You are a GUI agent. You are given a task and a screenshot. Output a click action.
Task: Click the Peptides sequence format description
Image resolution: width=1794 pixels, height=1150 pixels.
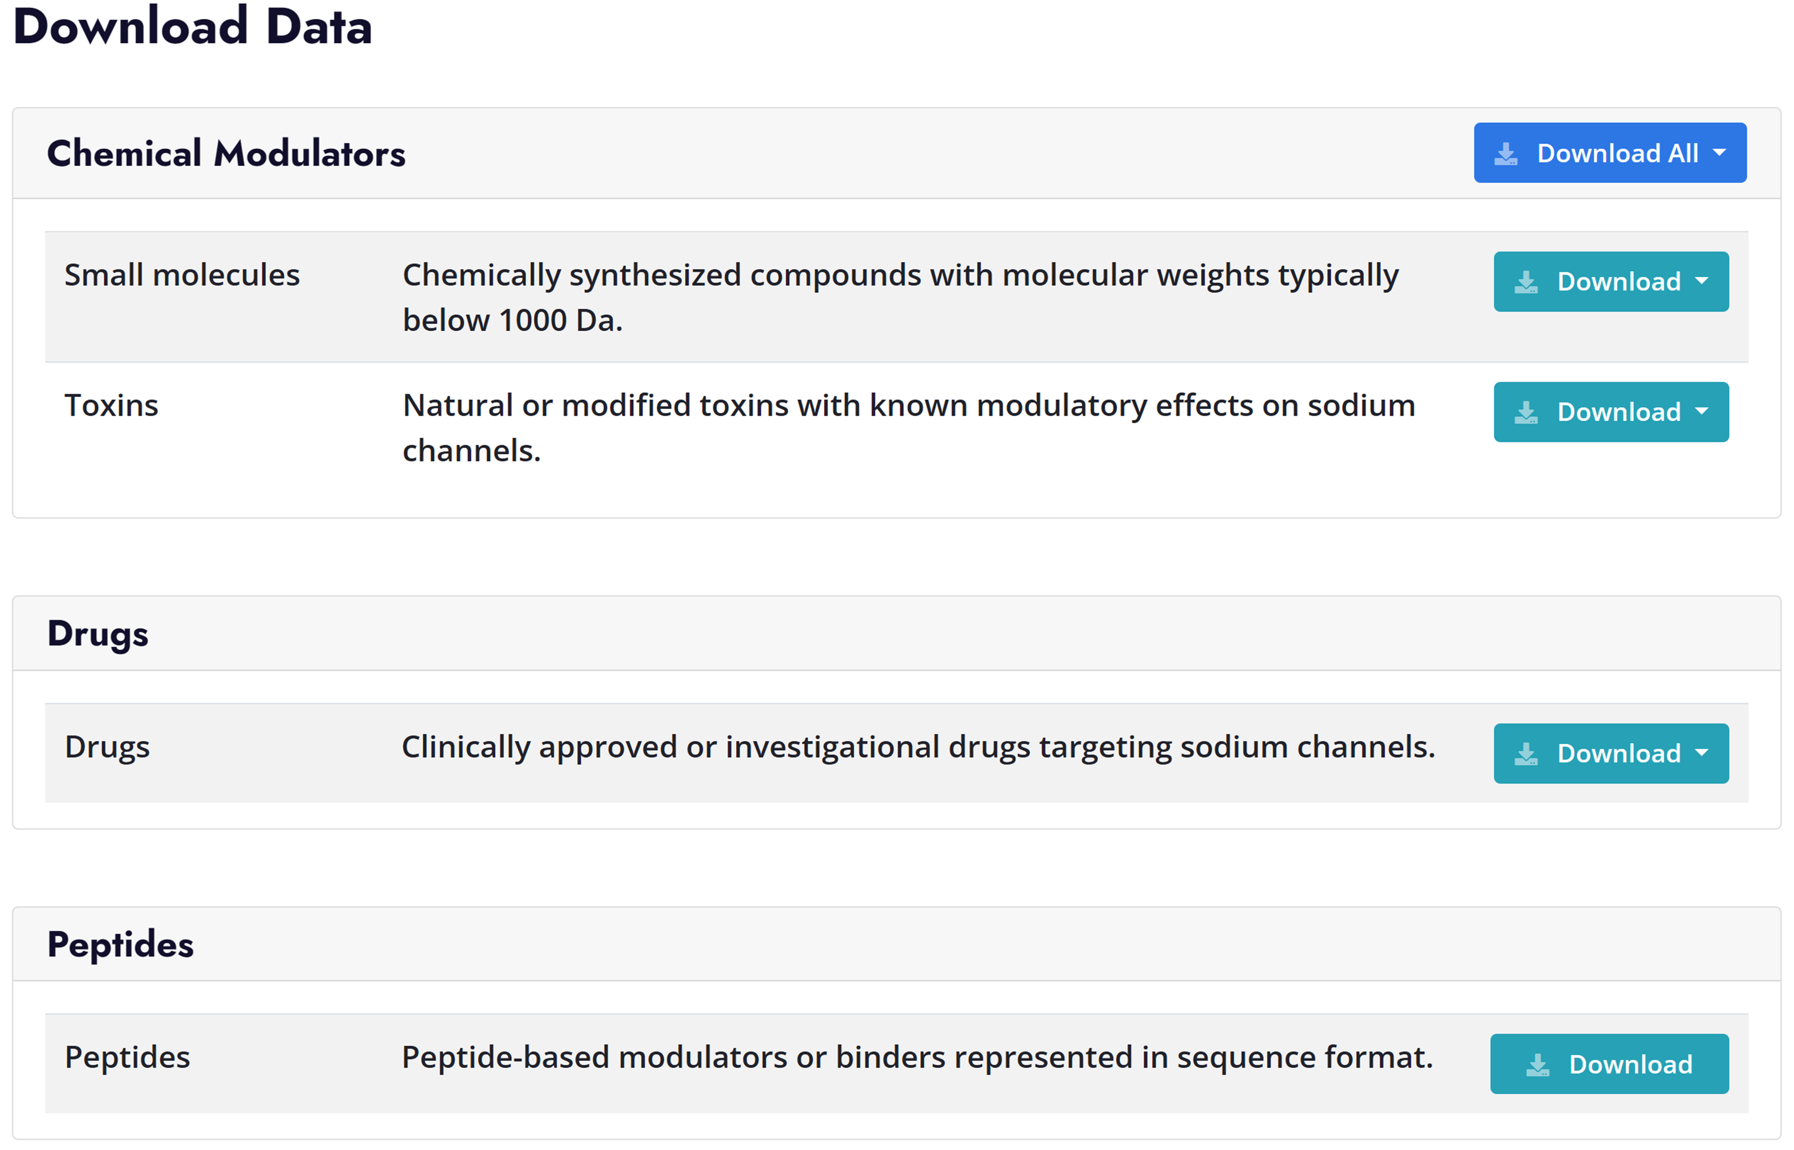[916, 1057]
